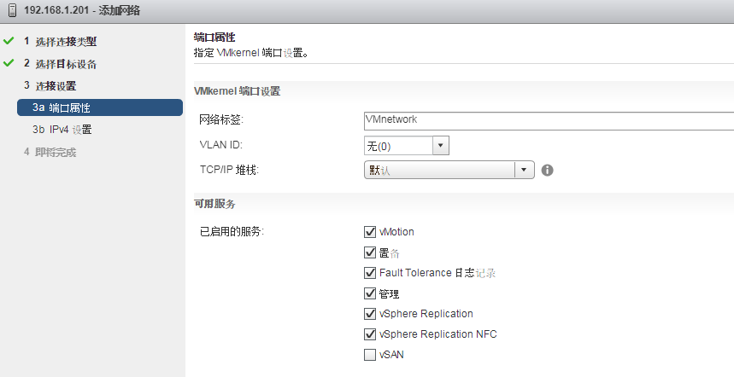Enable the vSAN service checkbox
This screenshot has height=377, width=734.
point(370,355)
